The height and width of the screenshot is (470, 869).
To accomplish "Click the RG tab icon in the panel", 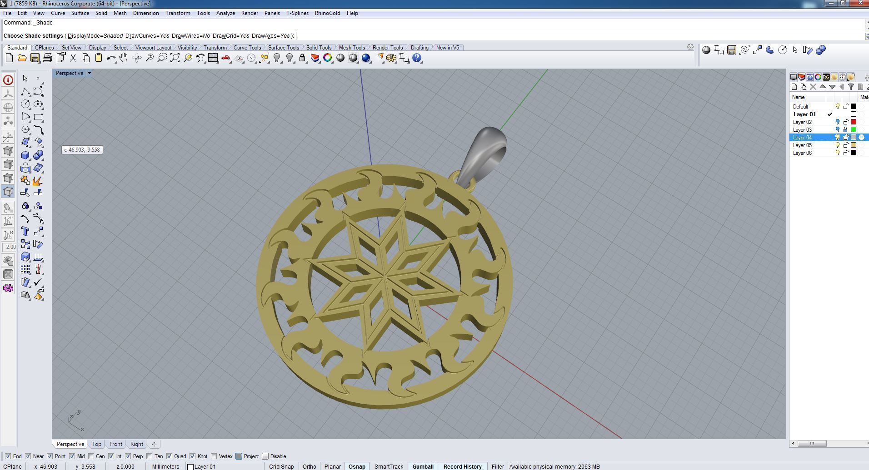I will [x=826, y=77].
